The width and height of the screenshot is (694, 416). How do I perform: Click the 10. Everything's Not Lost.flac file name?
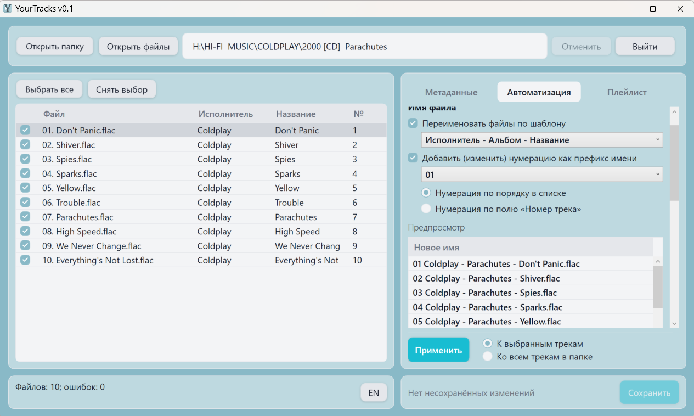pyautogui.click(x=98, y=260)
